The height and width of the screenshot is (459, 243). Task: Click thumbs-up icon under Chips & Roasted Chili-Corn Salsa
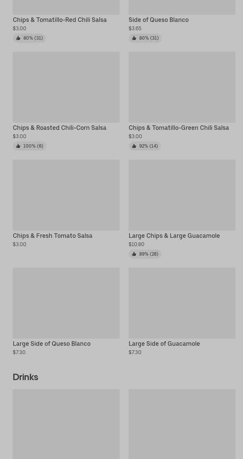[18, 146]
